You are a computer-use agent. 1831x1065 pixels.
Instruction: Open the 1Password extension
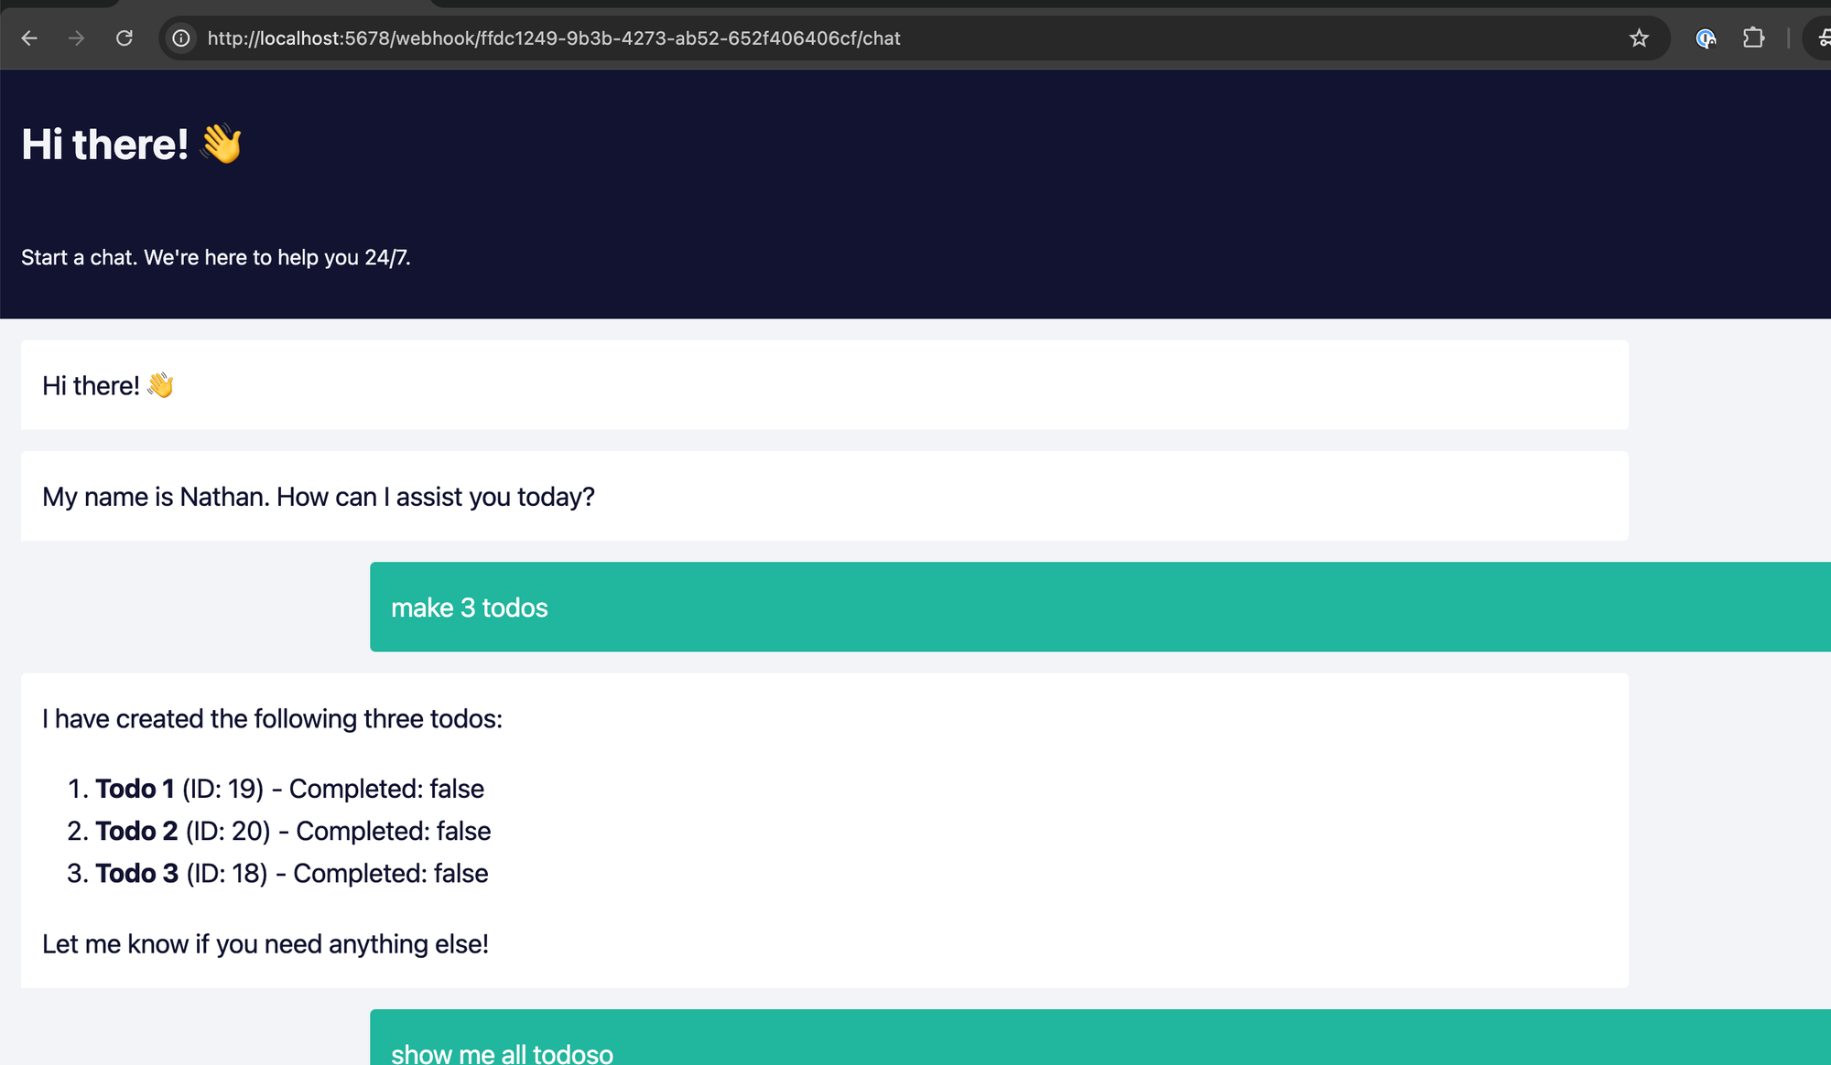(1706, 38)
